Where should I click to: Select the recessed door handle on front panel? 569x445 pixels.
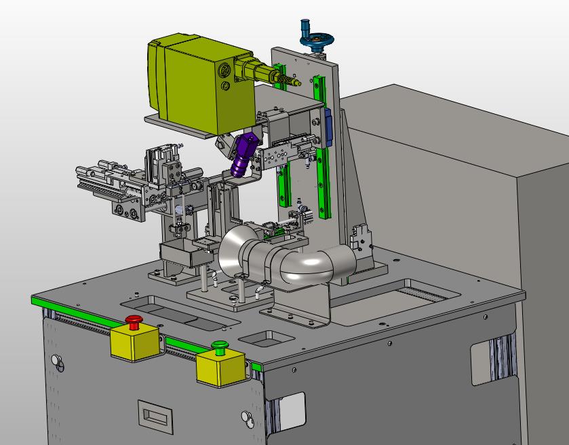(155, 417)
